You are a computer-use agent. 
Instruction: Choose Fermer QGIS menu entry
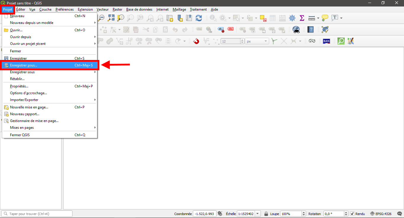[x=49, y=135]
